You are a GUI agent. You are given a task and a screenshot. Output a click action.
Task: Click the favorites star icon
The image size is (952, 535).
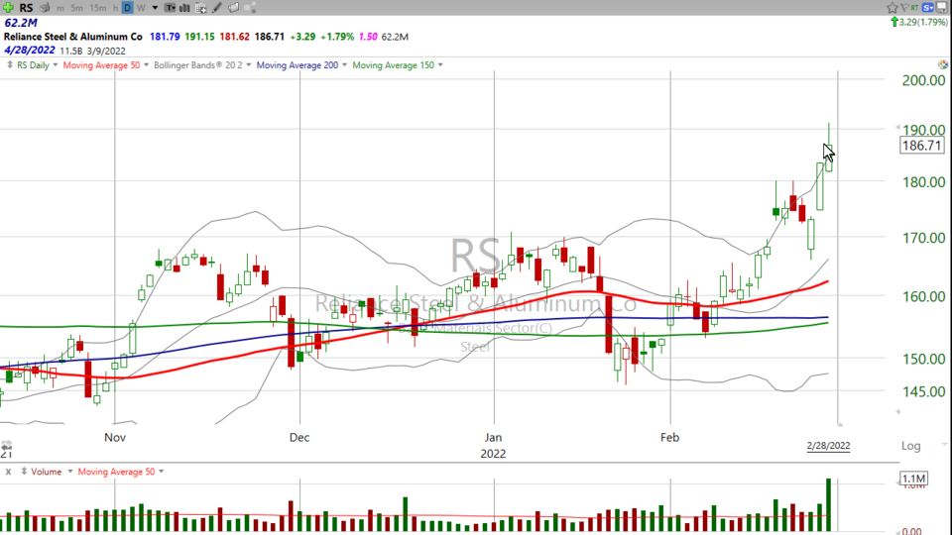(892, 8)
